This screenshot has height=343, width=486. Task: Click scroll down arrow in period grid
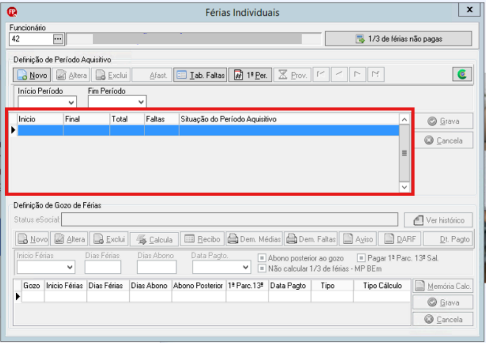pyautogui.click(x=404, y=187)
